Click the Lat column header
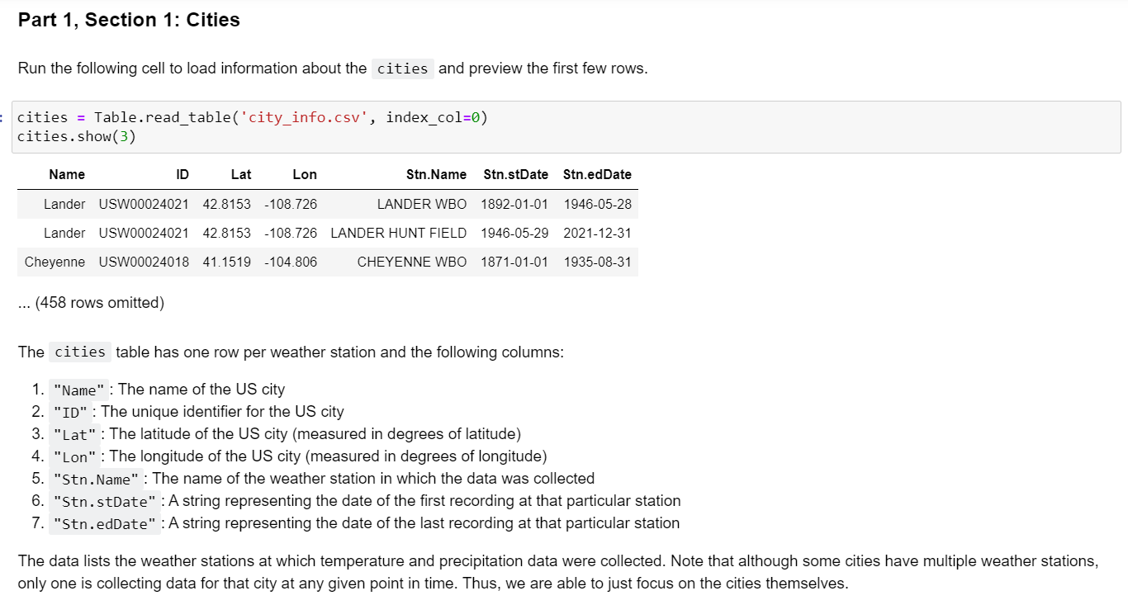This screenshot has width=1128, height=605. pos(241,174)
